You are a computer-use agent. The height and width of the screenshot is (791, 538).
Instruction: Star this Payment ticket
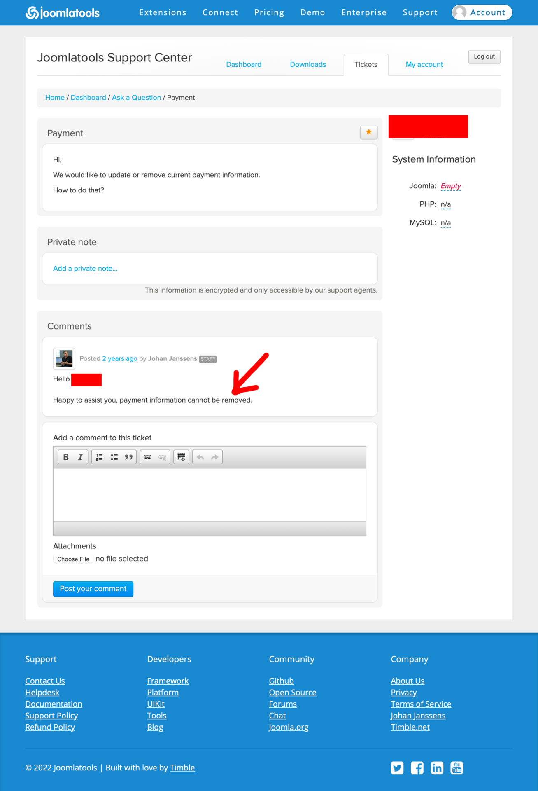[369, 132]
